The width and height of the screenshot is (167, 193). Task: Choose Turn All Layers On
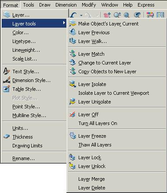point(117,123)
